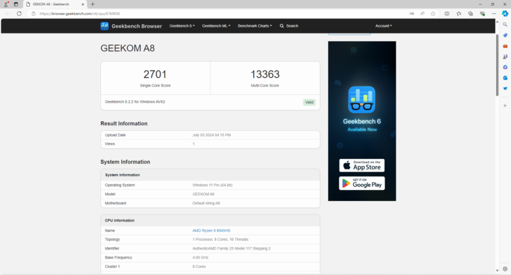511x275 pixels.
Task: Open sidebar Microsoft 365 icon
Action: click(505, 67)
